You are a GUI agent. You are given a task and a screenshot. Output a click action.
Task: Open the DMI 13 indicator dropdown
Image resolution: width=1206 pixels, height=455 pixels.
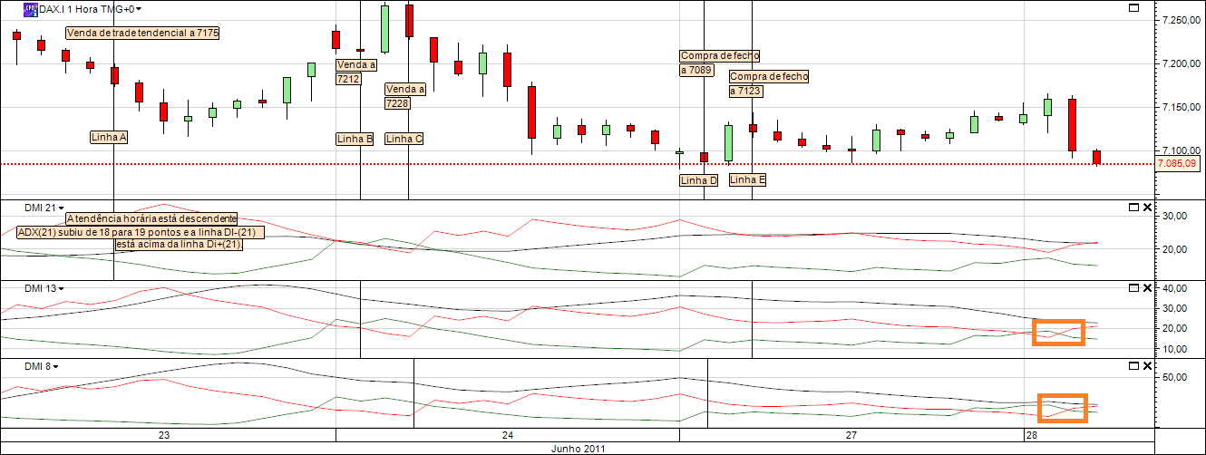pyautogui.click(x=62, y=288)
